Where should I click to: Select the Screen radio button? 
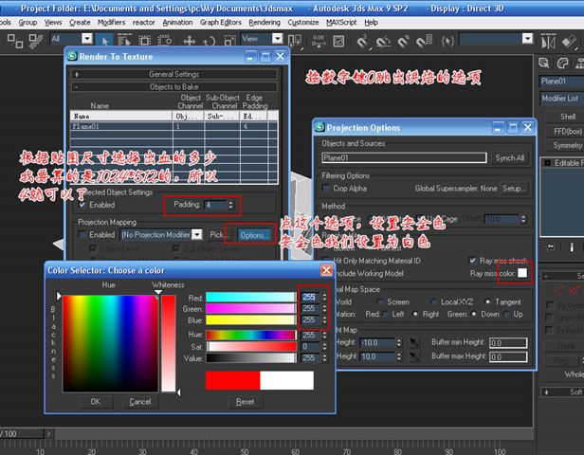point(379,301)
